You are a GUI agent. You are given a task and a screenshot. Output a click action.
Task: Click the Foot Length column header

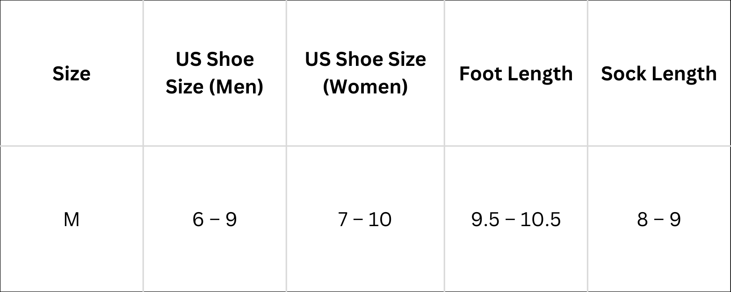pos(516,74)
